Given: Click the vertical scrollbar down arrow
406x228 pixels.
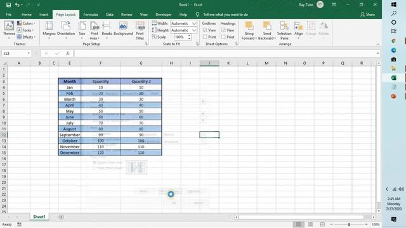Looking at the screenshot, I should [x=379, y=211].
